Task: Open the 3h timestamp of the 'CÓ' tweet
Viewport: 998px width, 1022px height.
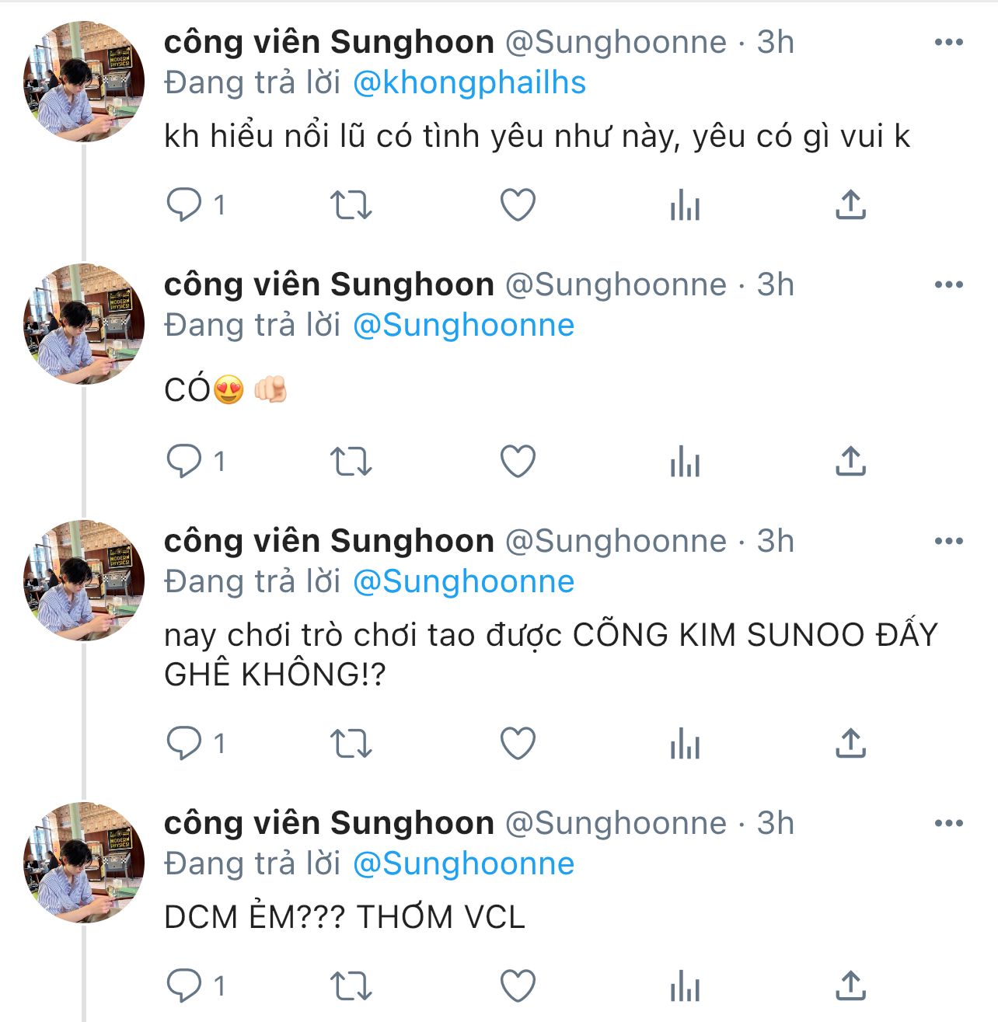Action: point(775,284)
